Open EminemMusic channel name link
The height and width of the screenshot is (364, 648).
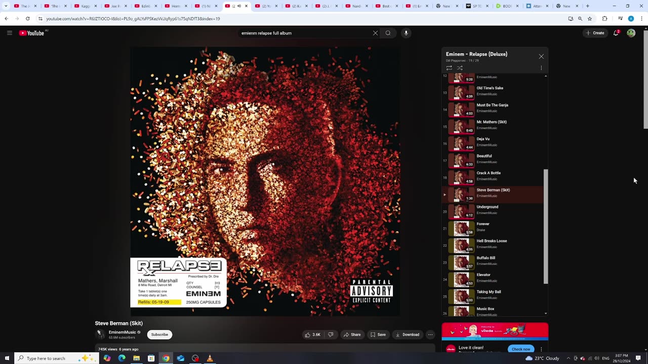point(122,332)
